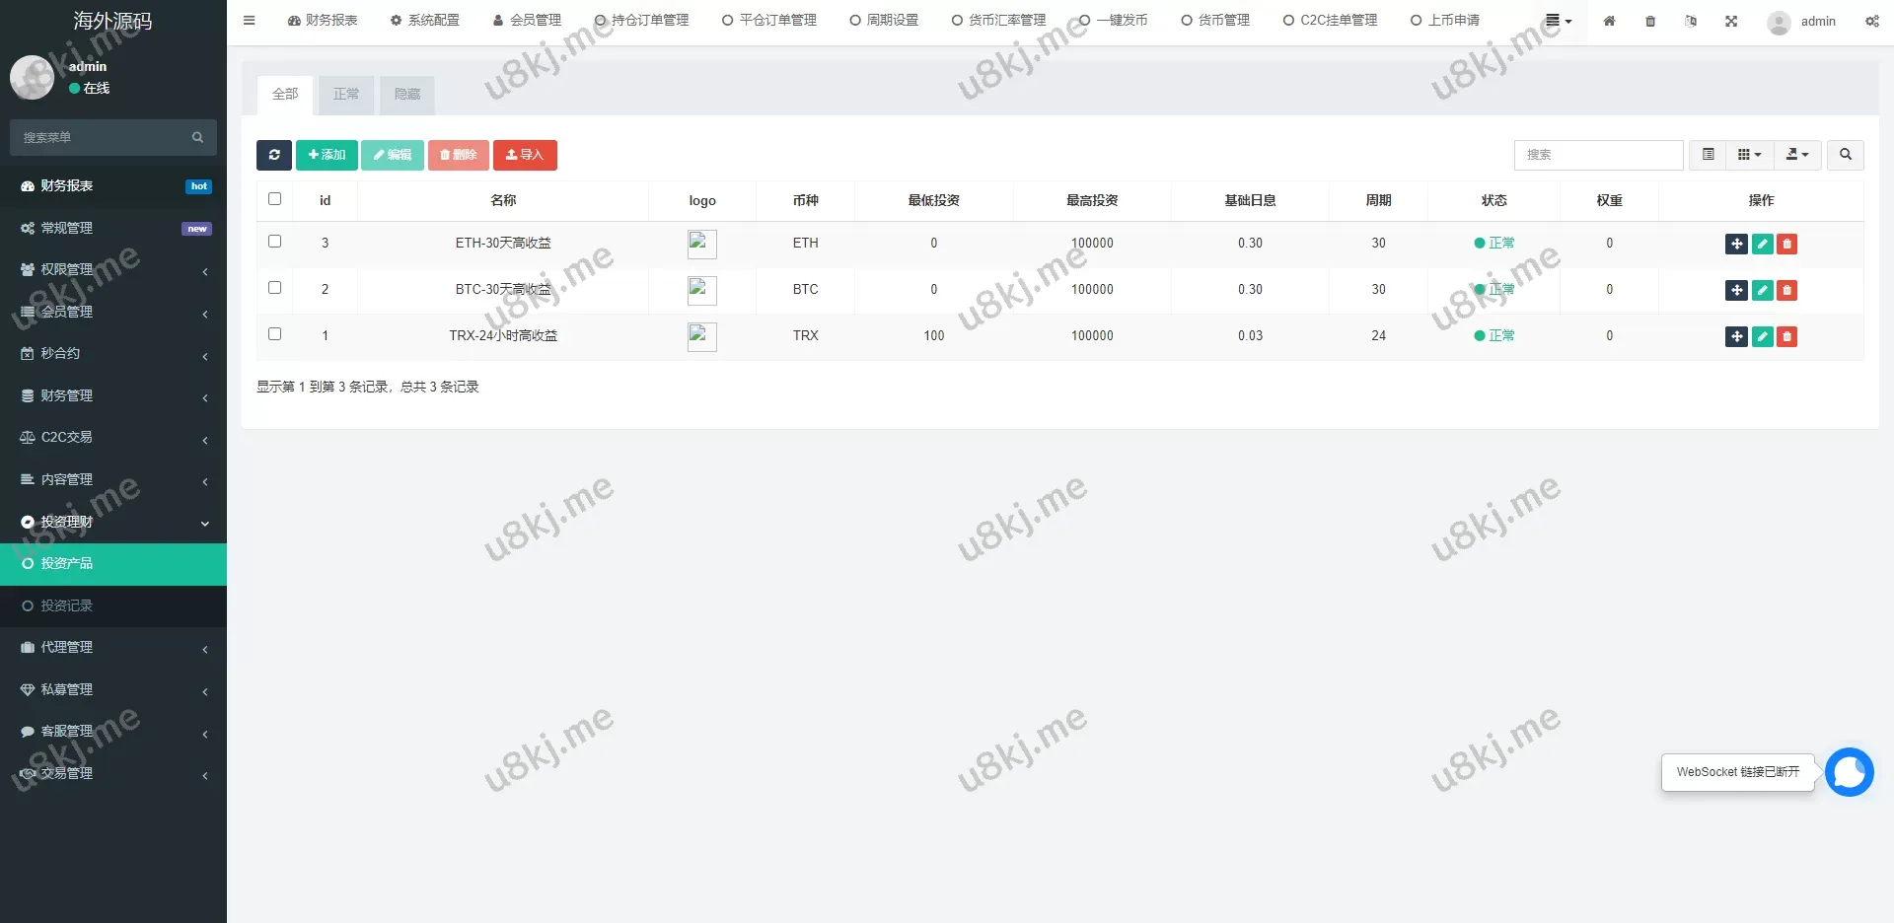
Task: Switch to the 正常 tab
Action: (x=345, y=94)
